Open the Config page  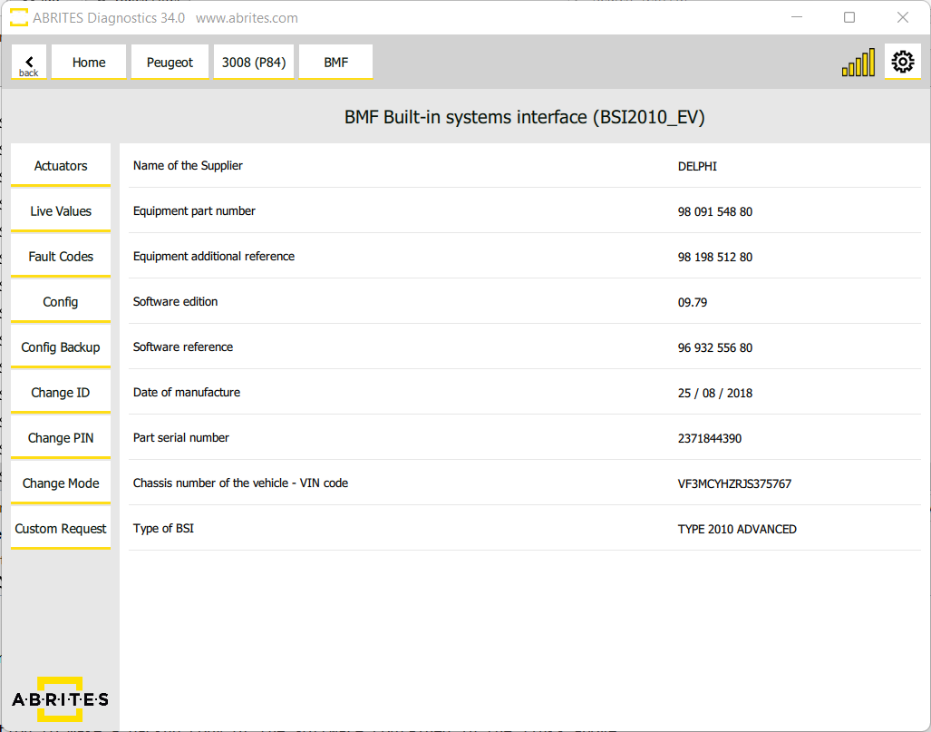[61, 302]
